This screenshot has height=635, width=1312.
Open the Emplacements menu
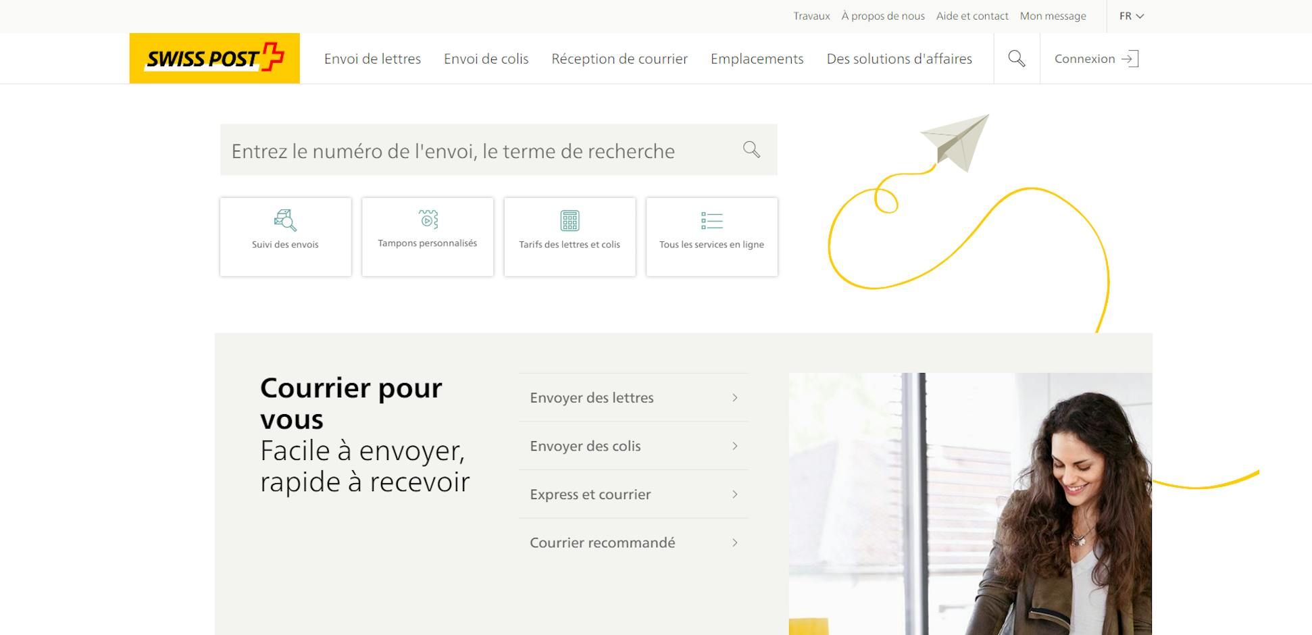click(x=757, y=59)
